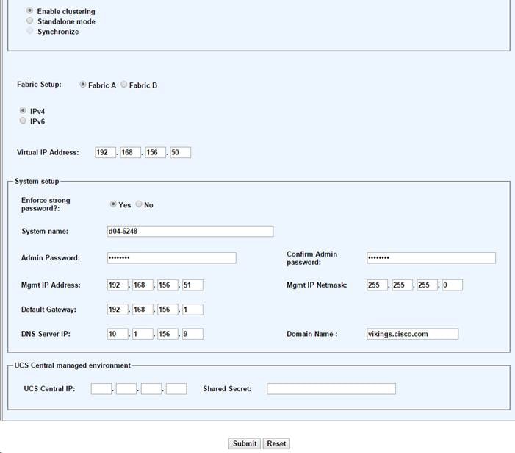Click DNS Server IP last octet 9
This screenshot has width=515, height=453.
192,334
